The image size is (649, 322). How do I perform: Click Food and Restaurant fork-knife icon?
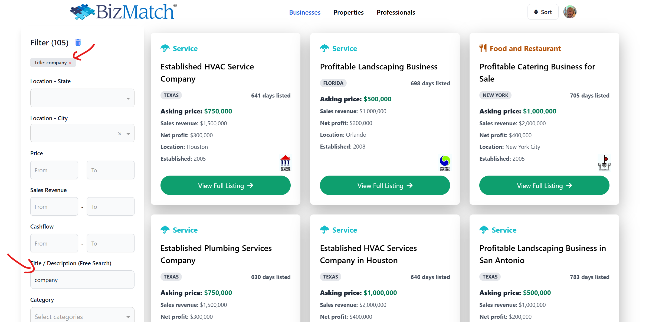483,48
